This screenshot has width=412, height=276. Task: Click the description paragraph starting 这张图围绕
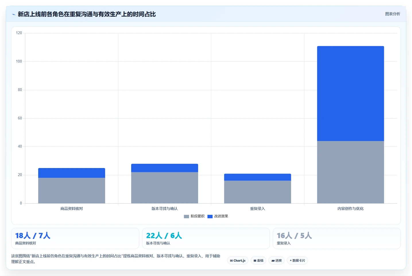[116, 259]
